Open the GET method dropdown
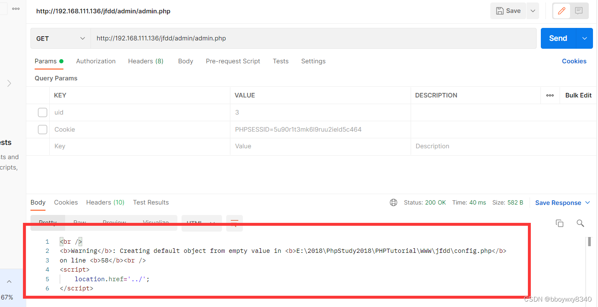This screenshot has width=598, height=307. pyautogui.click(x=61, y=38)
